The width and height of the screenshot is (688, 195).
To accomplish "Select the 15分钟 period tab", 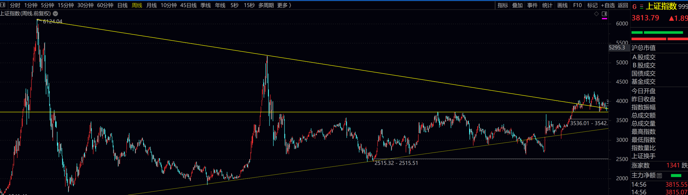I will click(66, 5).
